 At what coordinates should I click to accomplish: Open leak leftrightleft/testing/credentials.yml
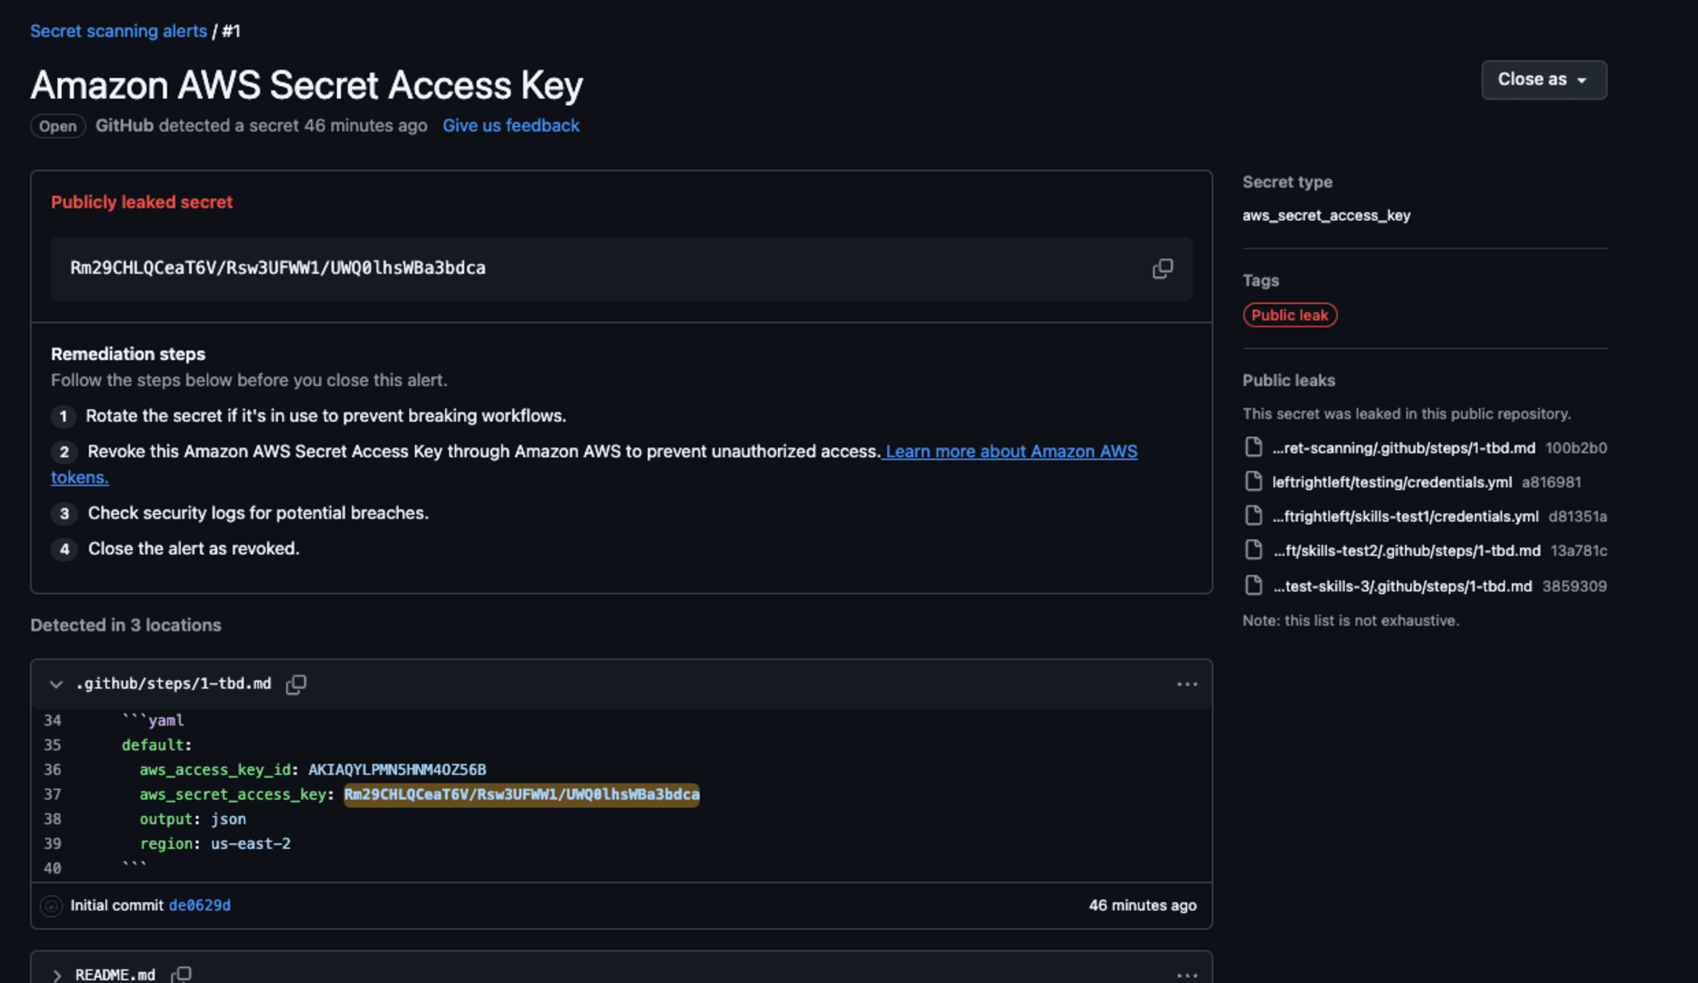(x=1392, y=482)
